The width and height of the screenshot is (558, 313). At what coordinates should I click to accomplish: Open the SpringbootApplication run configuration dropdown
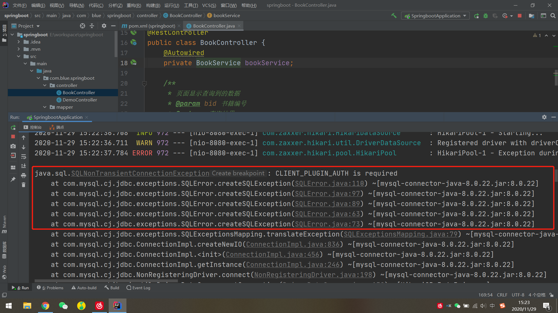point(435,16)
